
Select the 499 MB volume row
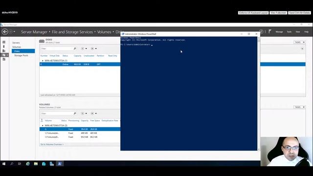pos(80,133)
